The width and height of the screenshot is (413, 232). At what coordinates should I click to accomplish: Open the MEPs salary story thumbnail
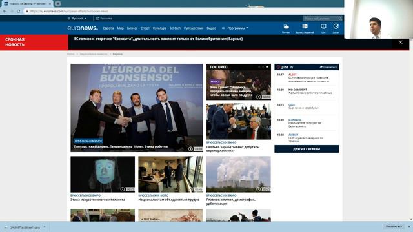[238, 121]
